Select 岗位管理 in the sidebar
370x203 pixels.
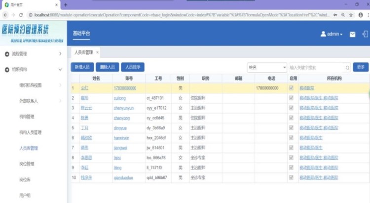click(x=27, y=164)
